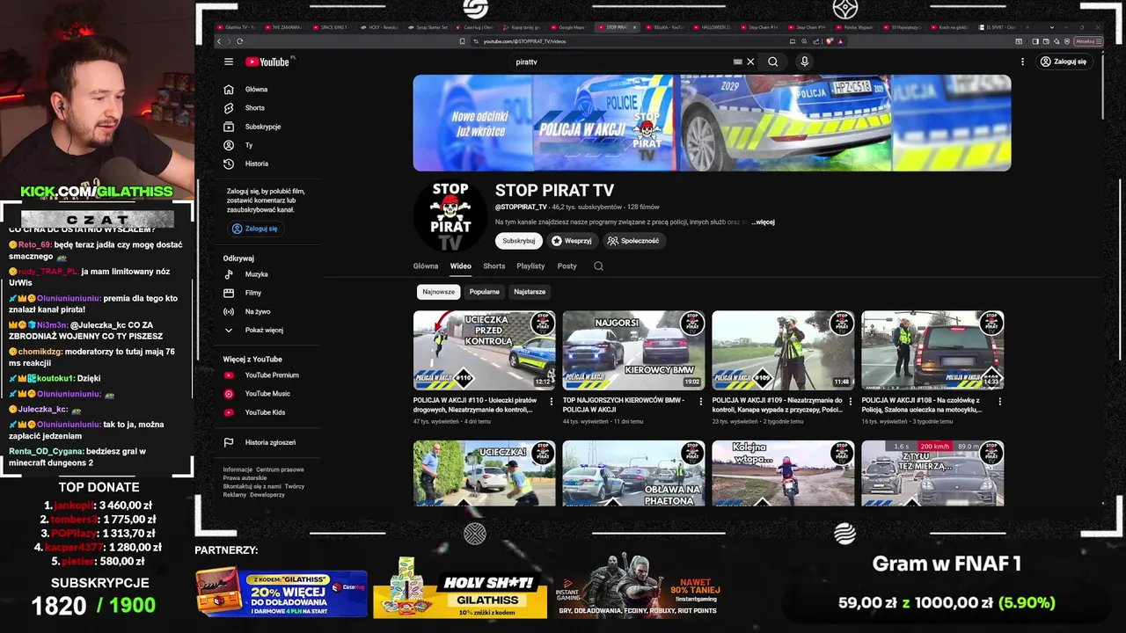Viewport: 1126px width, 633px height.
Task: Open the Społeczność button
Action: [633, 241]
